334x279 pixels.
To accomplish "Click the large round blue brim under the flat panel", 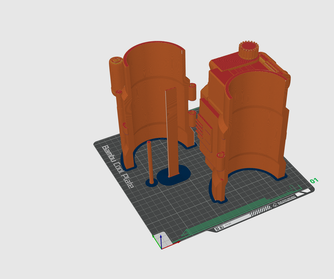I will click(x=175, y=177).
